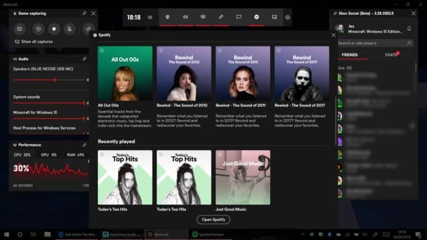Click the Open Spotify button

pyautogui.click(x=213, y=220)
